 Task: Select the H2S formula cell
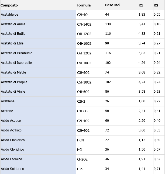pyautogui.click(x=80, y=169)
